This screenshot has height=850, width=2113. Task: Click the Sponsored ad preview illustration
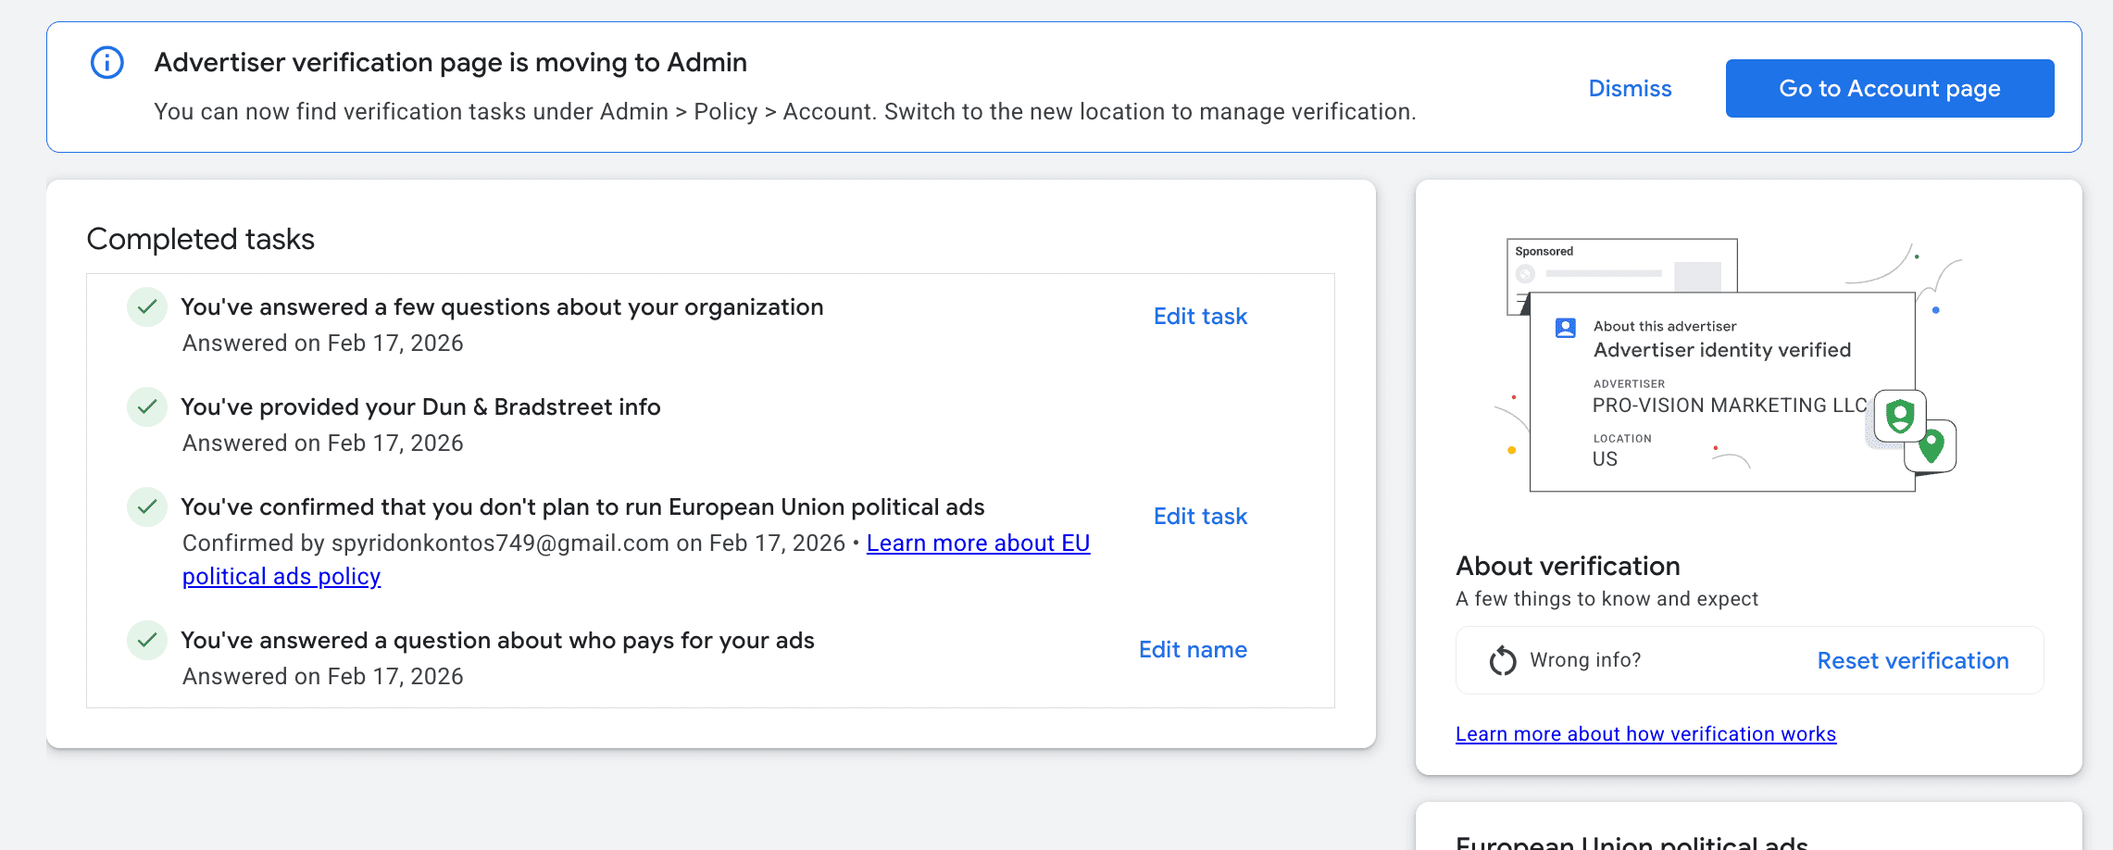click(1620, 265)
